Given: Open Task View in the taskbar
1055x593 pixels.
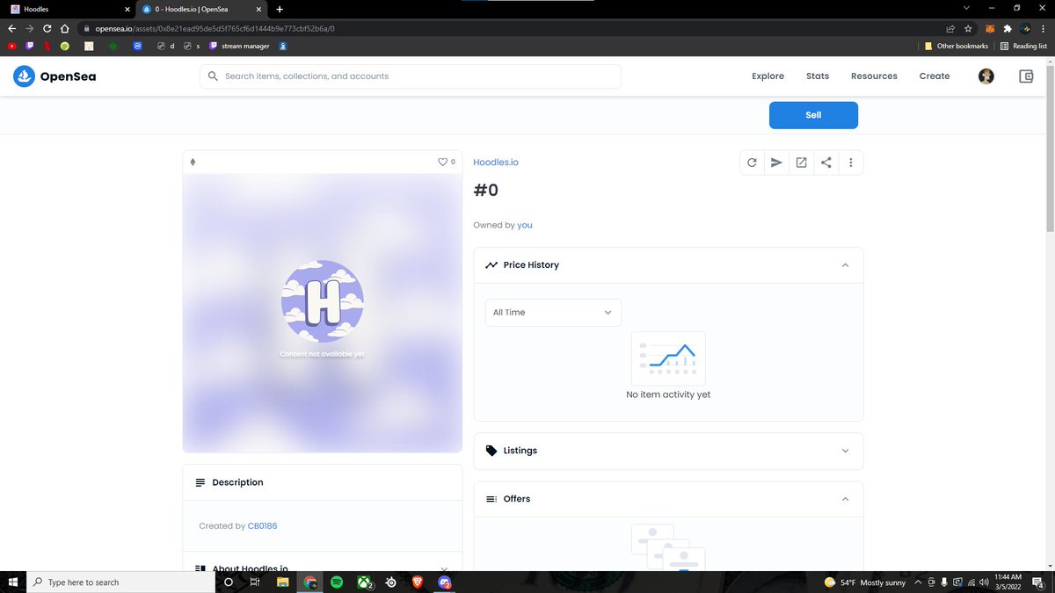Looking at the screenshot, I should point(254,582).
